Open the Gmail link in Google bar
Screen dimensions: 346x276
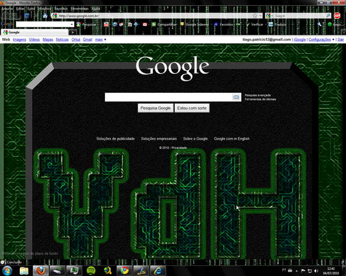[x=88, y=40]
